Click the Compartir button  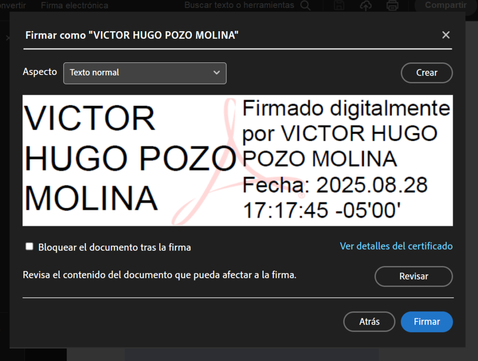(445, 5)
